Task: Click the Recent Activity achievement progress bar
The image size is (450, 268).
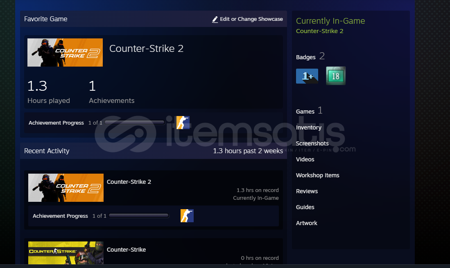Action: point(139,216)
